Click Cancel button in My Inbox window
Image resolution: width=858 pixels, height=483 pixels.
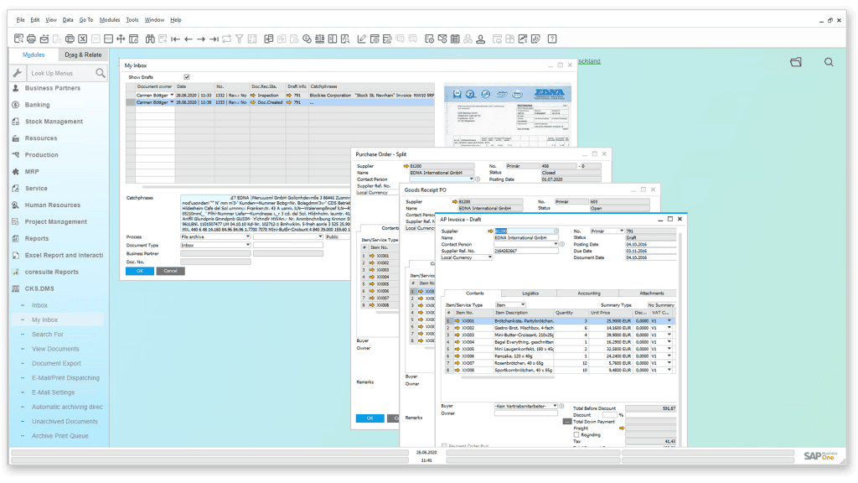point(170,271)
